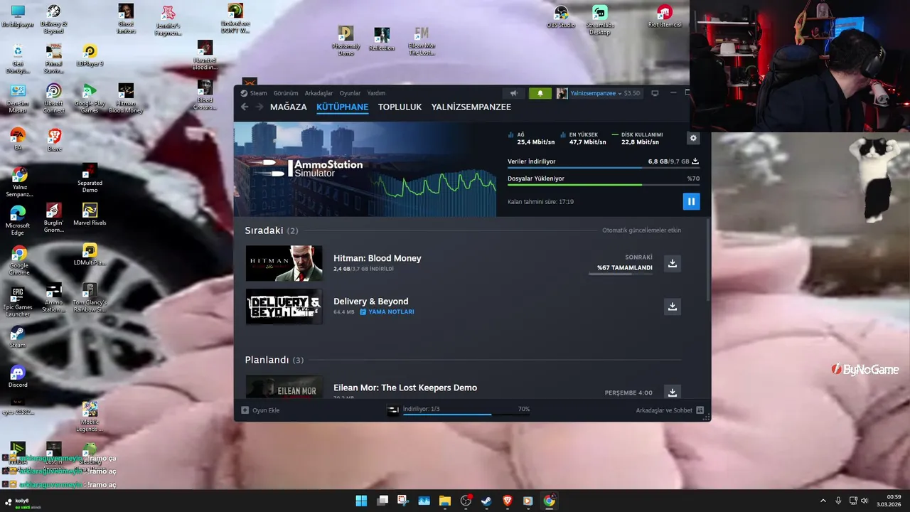The image size is (910, 512).
Task: Select Ghost Janitors desktop icon
Action: 126,18
